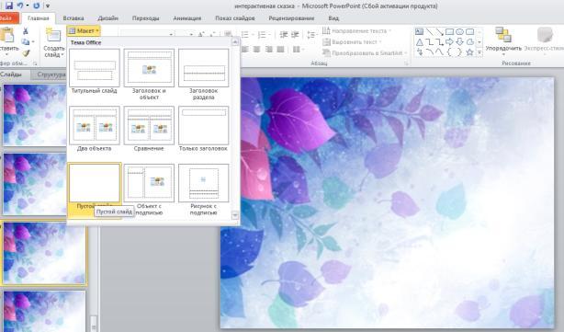
Task: Select the Oval shape
Action: click(459, 32)
